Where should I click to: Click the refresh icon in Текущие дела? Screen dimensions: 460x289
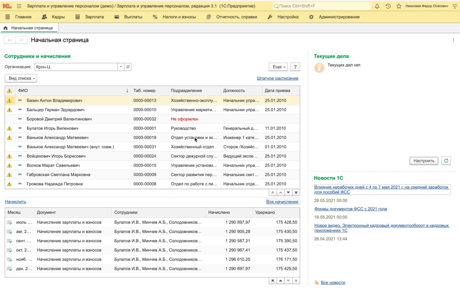click(x=446, y=161)
